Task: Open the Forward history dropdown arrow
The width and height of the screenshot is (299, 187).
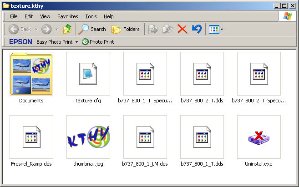Action: 56,30
